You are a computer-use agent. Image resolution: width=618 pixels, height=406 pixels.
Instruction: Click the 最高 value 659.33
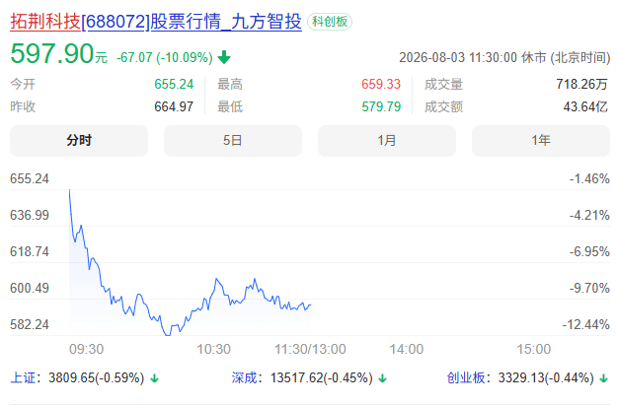381,84
